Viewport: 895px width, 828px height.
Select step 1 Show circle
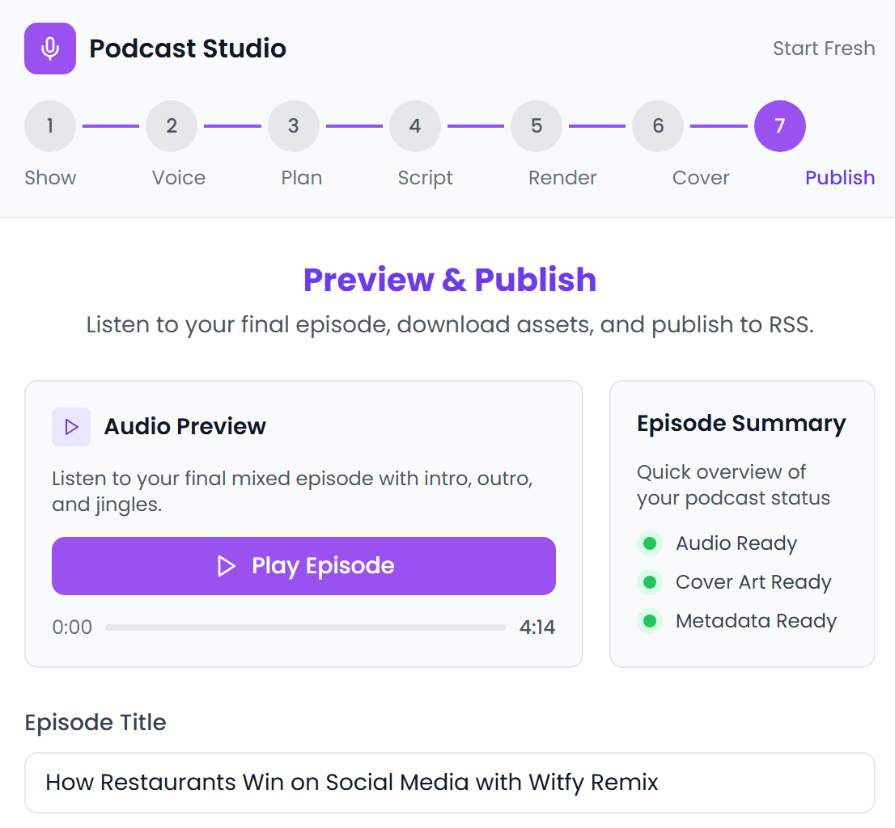point(50,126)
